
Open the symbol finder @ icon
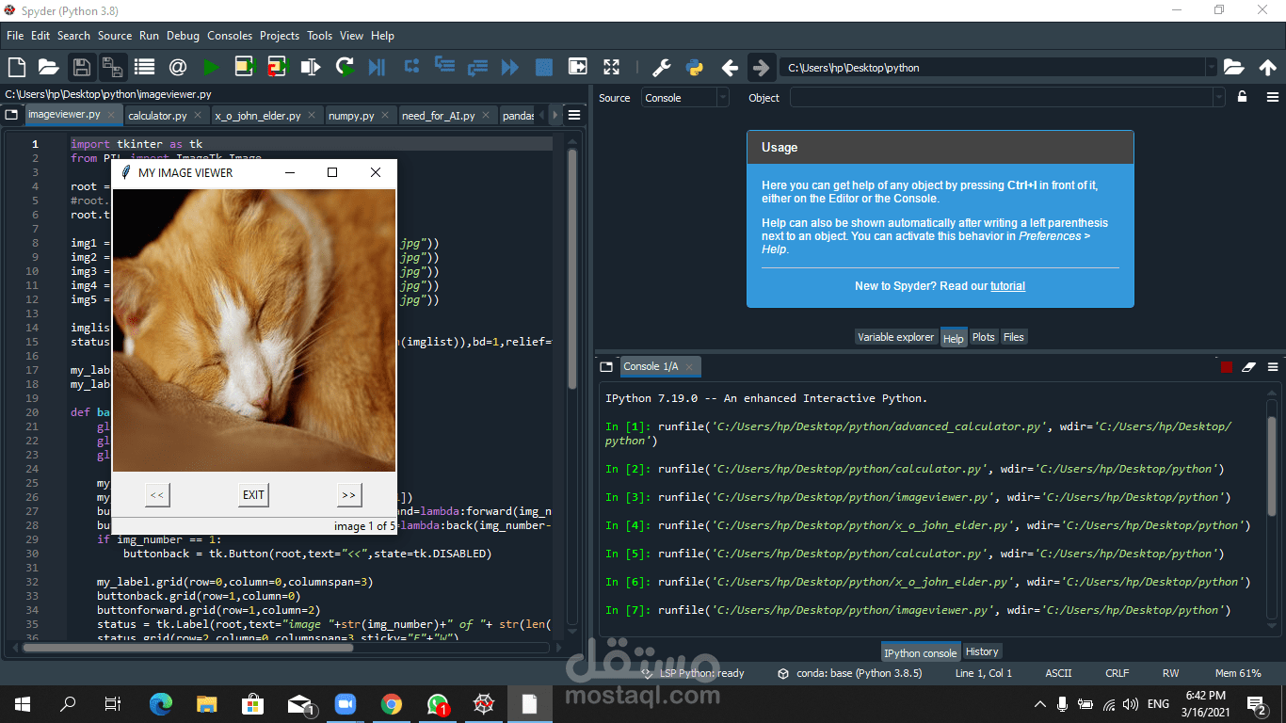[x=177, y=67]
